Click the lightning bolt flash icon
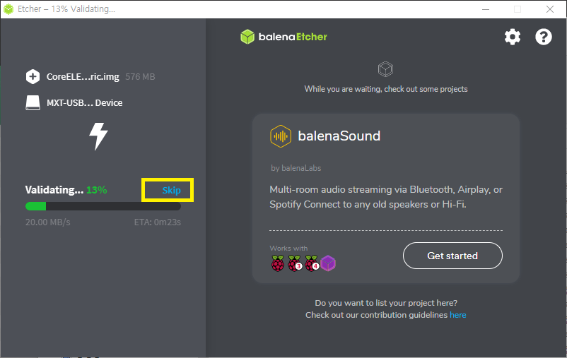 (98, 136)
